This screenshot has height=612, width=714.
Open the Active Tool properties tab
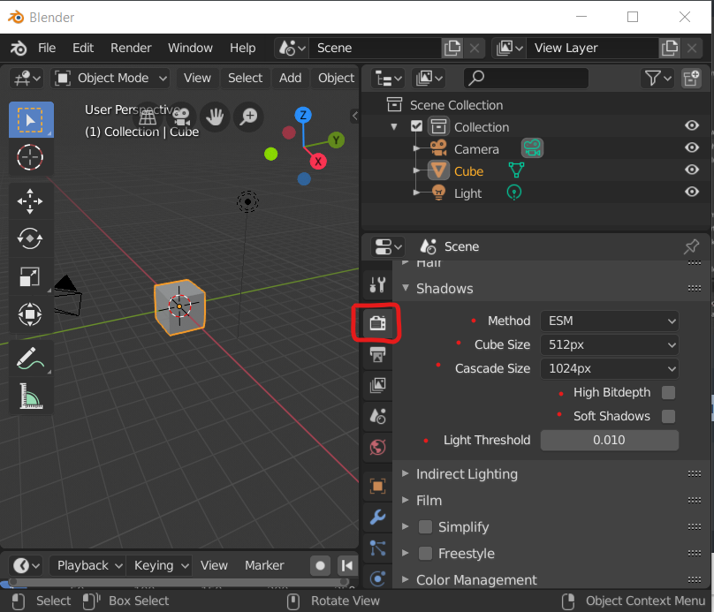pyautogui.click(x=377, y=285)
